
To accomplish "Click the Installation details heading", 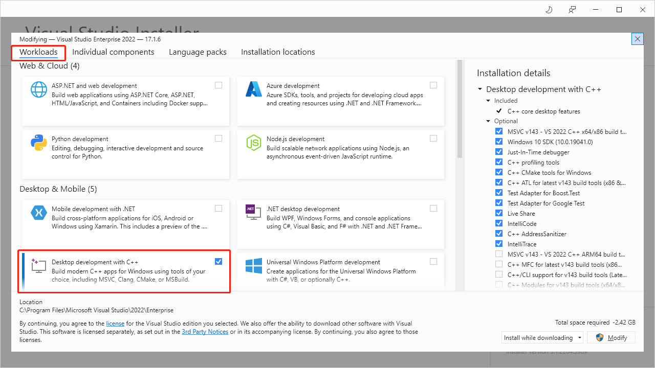I will [514, 73].
